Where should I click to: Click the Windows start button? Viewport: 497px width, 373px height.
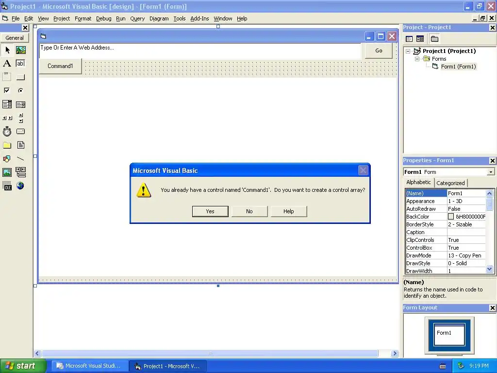[23, 366]
